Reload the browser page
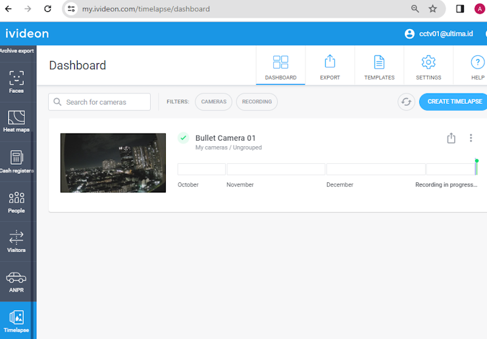 (x=47, y=9)
